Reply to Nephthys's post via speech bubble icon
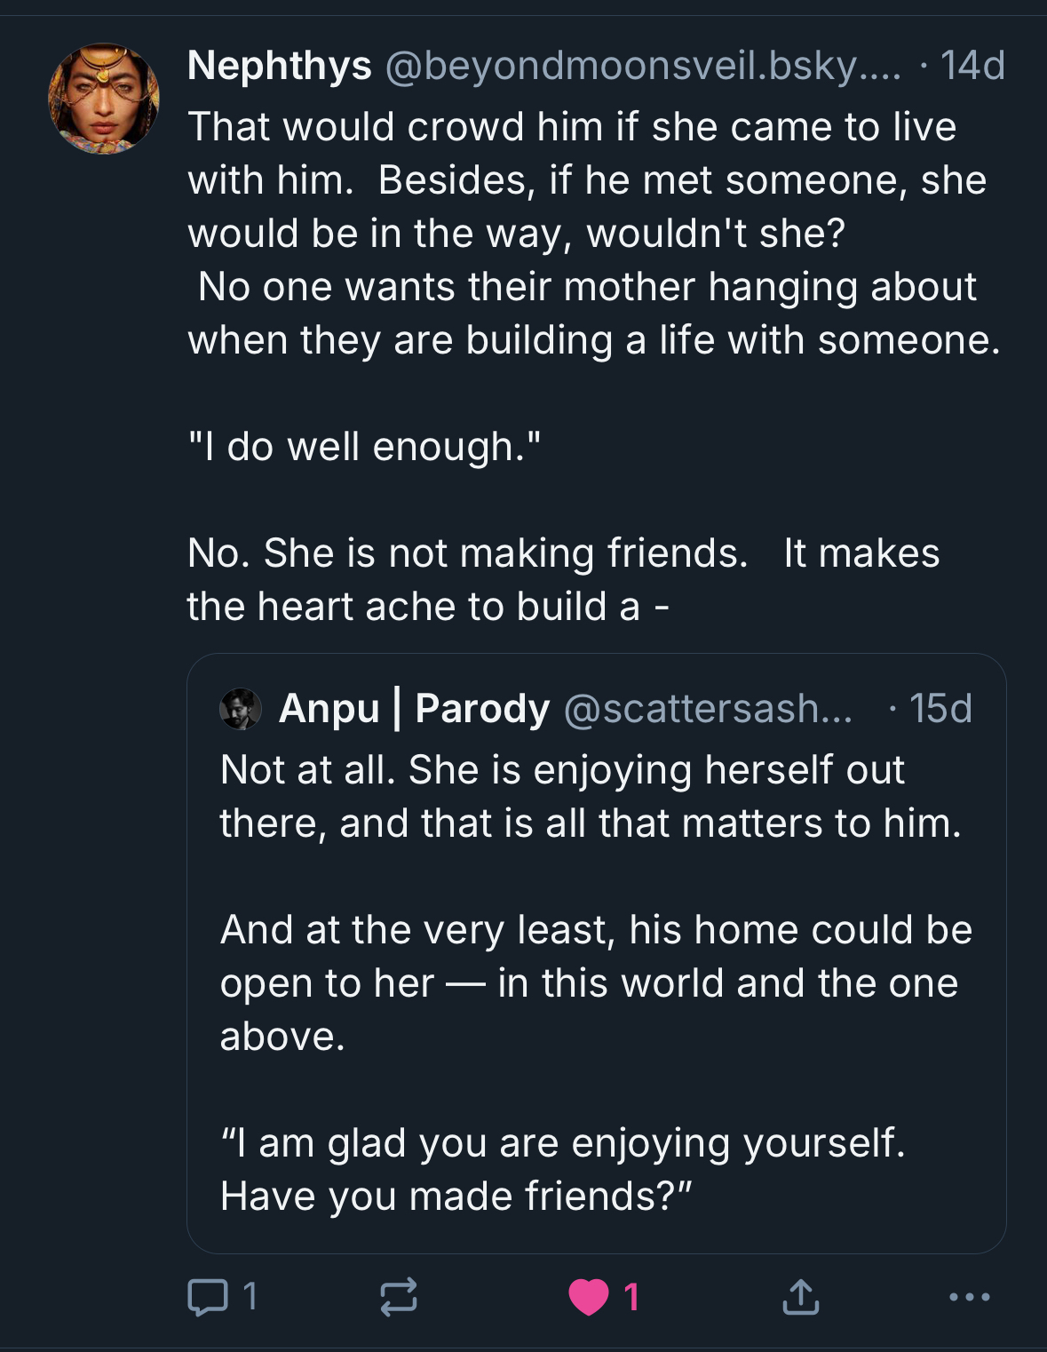The image size is (1047, 1352). coord(208,1297)
